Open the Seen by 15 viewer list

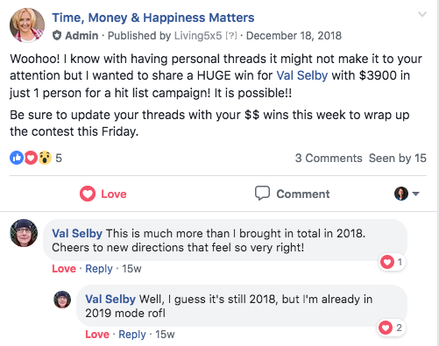[x=398, y=159]
